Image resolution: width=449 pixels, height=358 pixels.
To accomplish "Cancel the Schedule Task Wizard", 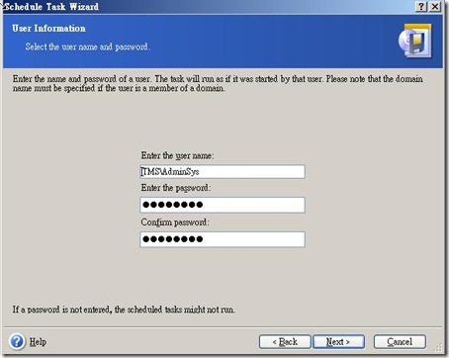I will click(400, 342).
